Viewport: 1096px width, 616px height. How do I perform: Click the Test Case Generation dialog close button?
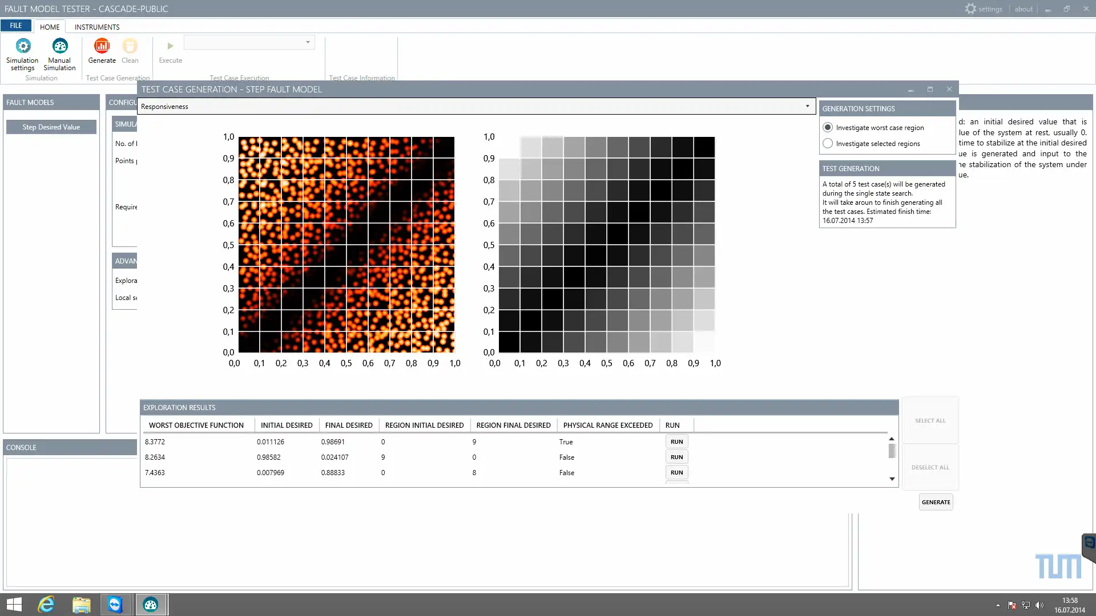(x=949, y=89)
